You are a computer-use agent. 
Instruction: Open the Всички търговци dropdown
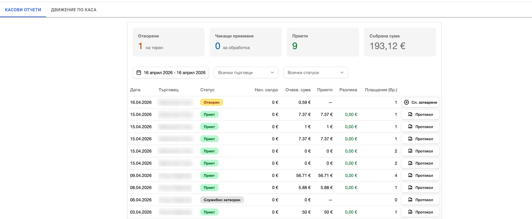(x=246, y=73)
